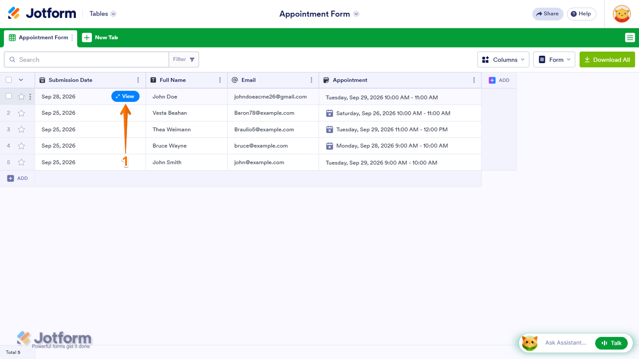639x359 pixels.
Task: Click the Share button
Action: 548,14
